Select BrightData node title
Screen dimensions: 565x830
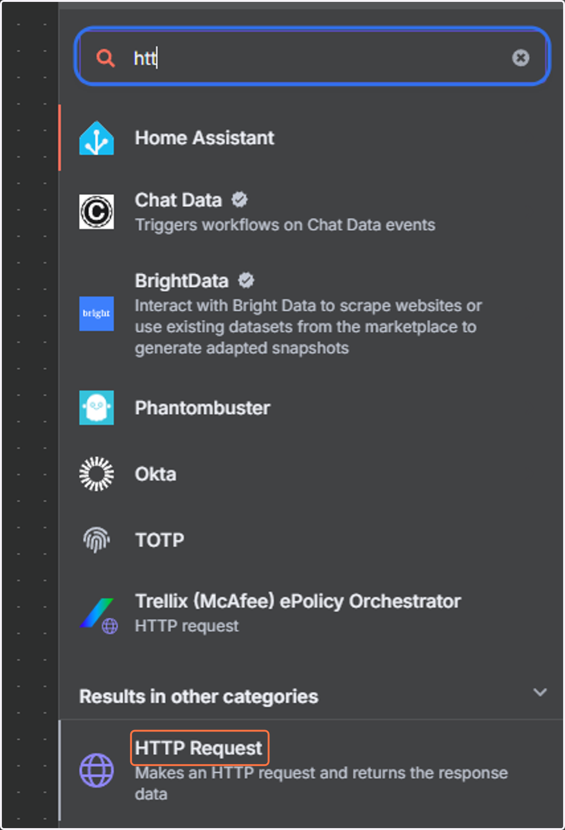coord(182,281)
